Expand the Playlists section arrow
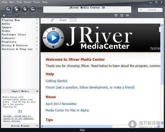 pos(37,42)
